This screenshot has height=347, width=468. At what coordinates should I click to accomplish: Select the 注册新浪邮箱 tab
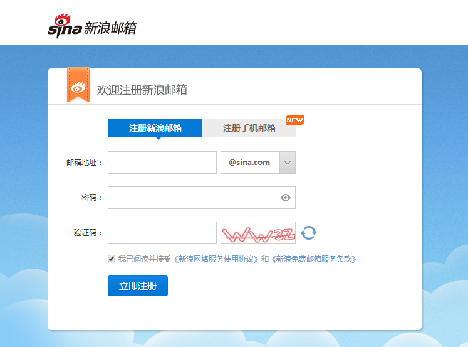[x=155, y=128]
